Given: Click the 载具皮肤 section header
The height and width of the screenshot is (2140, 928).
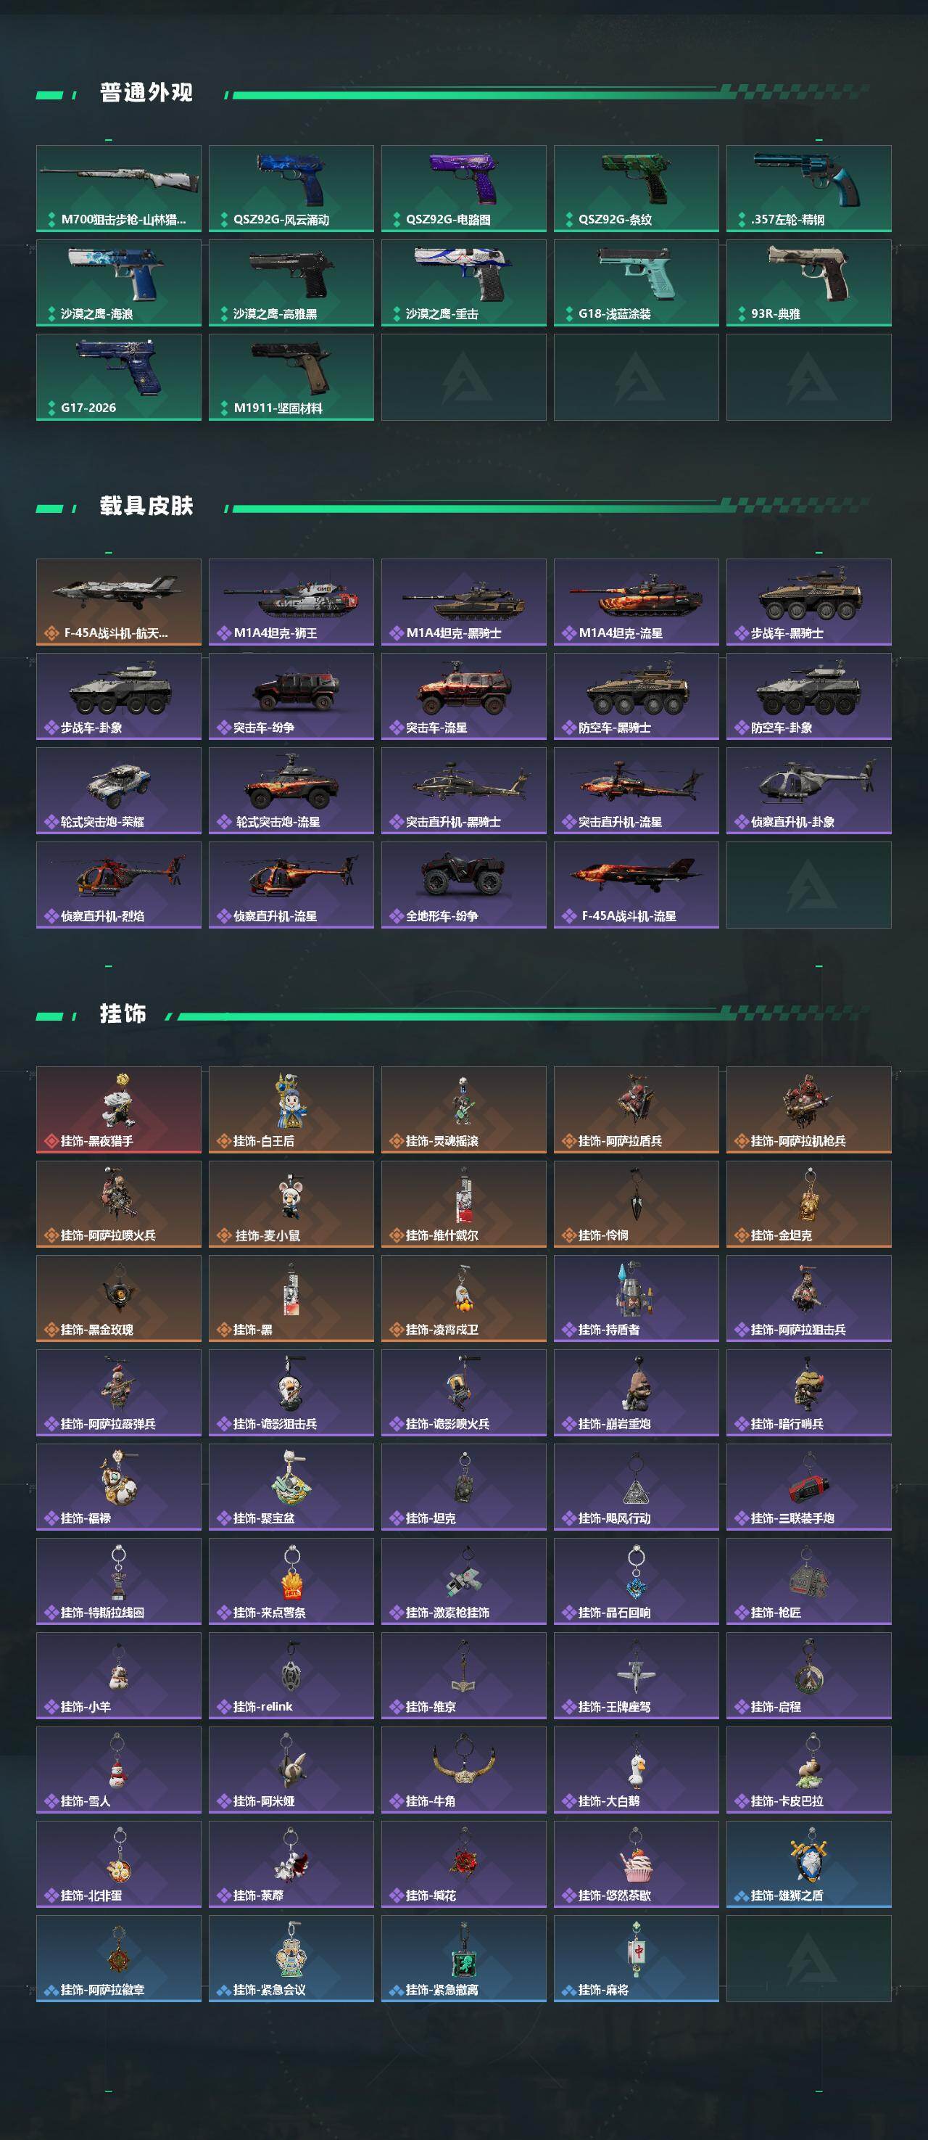Looking at the screenshot, I should pyautogui.click(x=146, y=505).
